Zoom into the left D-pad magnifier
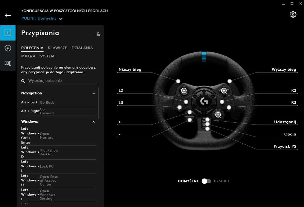Screen dimensions: 304x207 pos(184,91)
